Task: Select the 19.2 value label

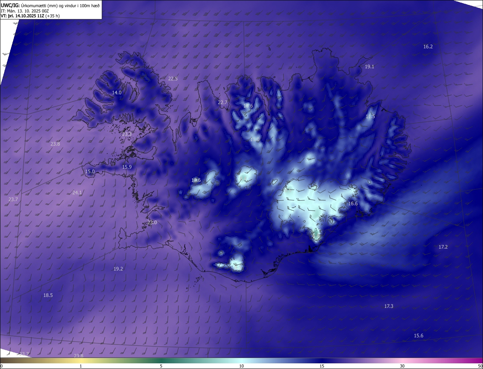Action: click(118, 269)
